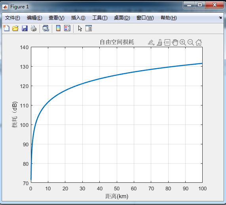Print the figure using the printer icon
The image size is (226, 205).
tap(34, 28)
